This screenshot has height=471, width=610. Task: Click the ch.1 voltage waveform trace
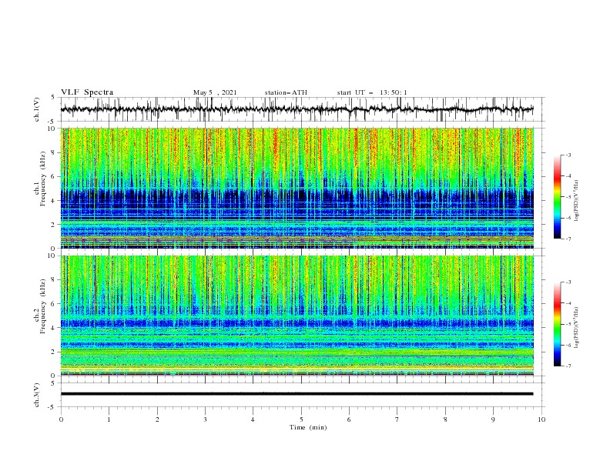[297, 109]
